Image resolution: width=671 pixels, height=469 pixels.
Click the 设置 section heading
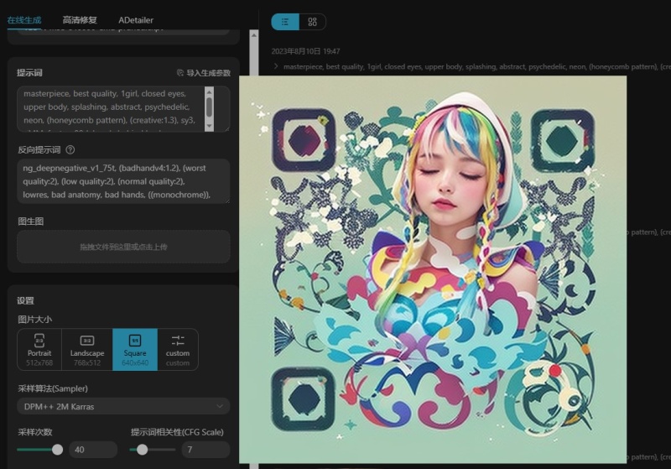[25, 300]
